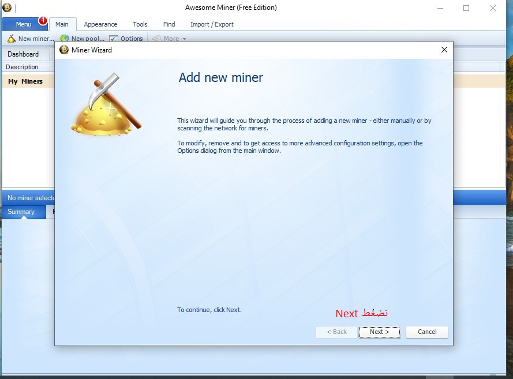Click the New pool globe icon
Image resolution: width=513 pixels, height=379 pixels.
tap(65, 39)
